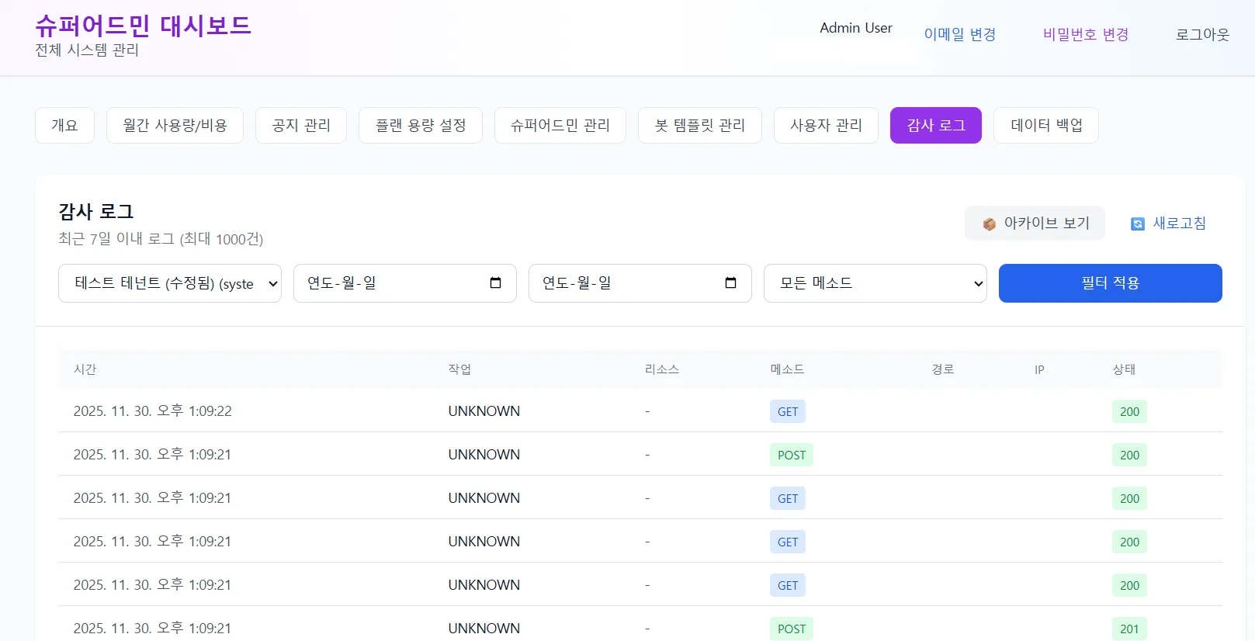The height and width of the screenshot is (641, 1255).
Task: Open calendar picker on start date field
Action: [495, 283]
